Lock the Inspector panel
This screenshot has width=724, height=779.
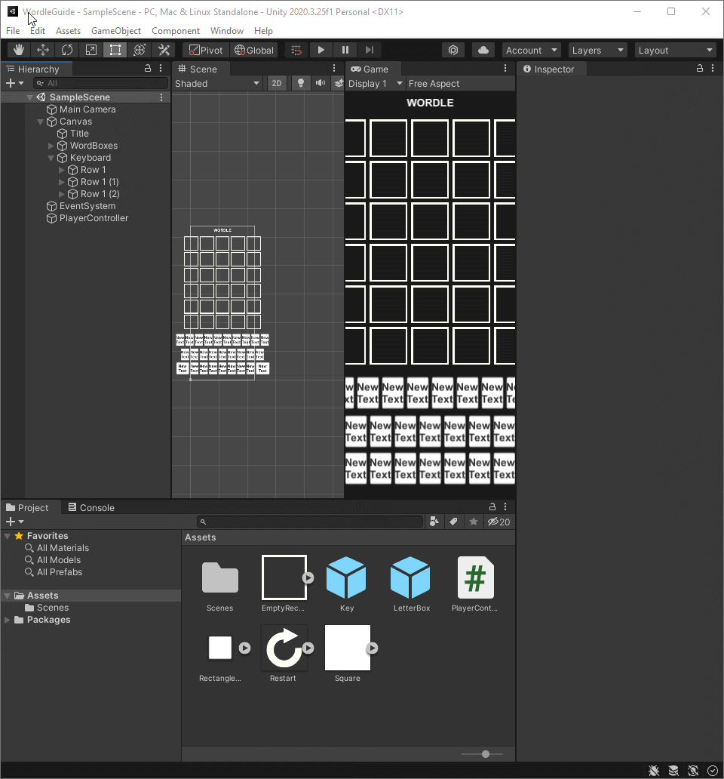(700, 69)
